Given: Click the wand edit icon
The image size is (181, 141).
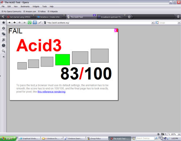Looking at the screenshot, I should coord(40,22).
